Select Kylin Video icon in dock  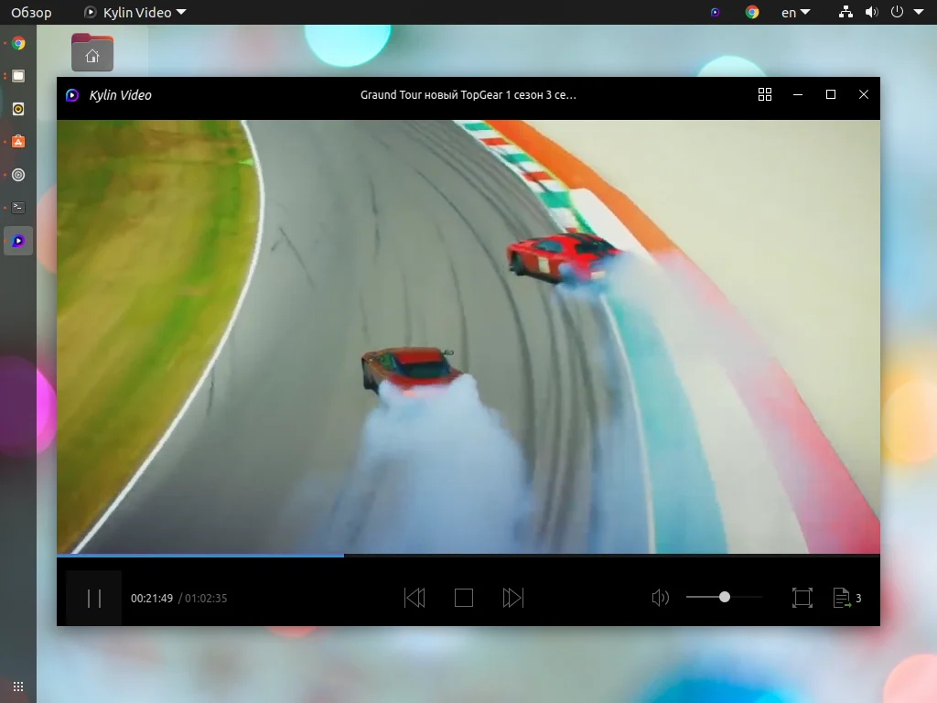pos(18,241)
